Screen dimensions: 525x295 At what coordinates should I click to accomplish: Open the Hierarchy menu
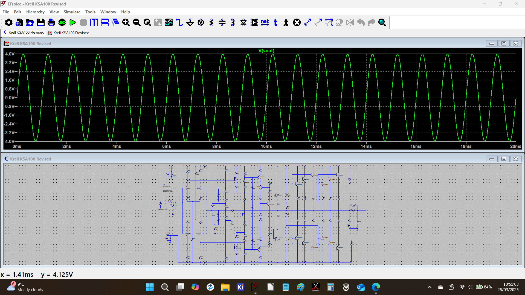pyautogui.click(x=35, y=12)
